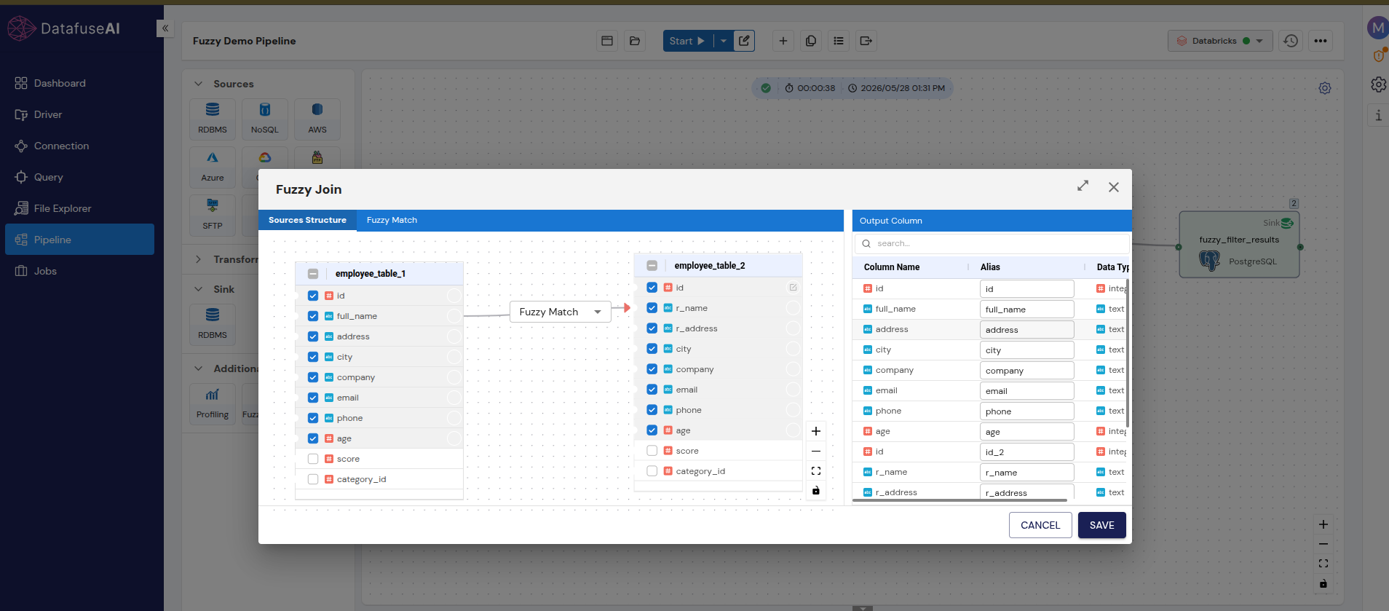Open the Start button dropdown arrow
Image resolution: width=1389 pixels, height=611 pixels.
point(724,41)
